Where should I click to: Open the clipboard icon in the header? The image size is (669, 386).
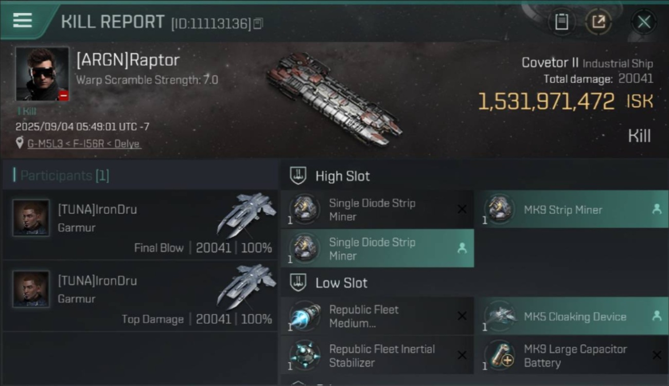(x=561, y=22)
